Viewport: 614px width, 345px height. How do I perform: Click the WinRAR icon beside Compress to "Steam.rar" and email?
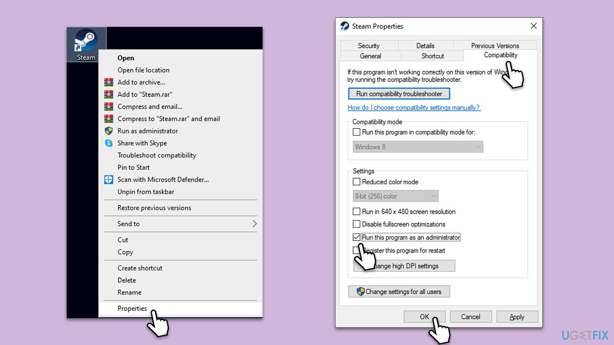pyautogui.click(x=109, y=119)
